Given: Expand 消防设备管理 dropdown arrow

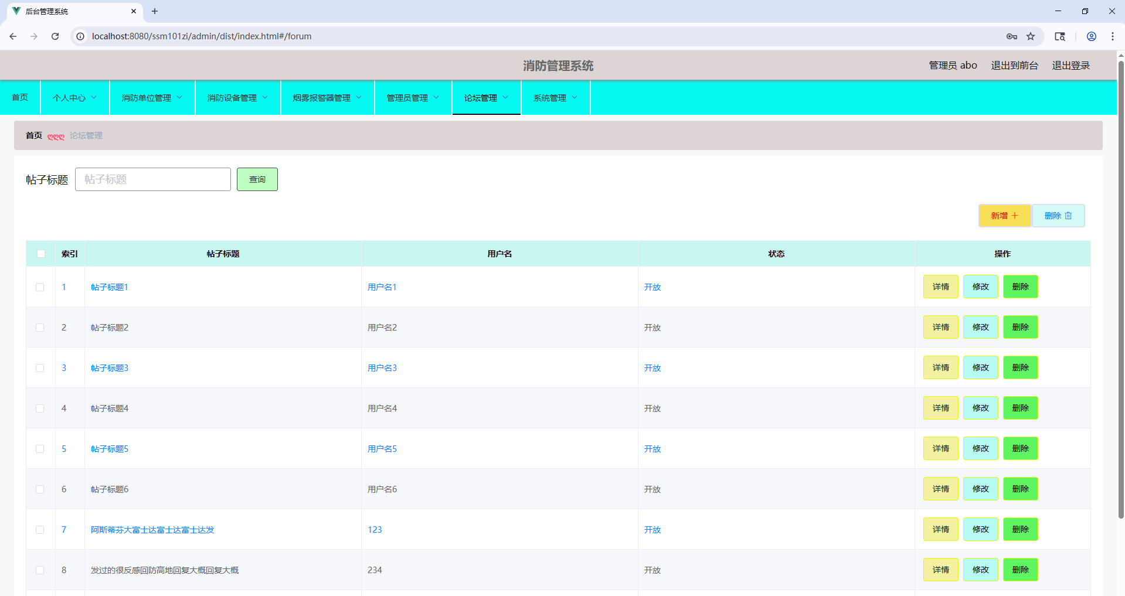Looking at the screenshot, I should pyautogui.click(x=265, y=97).
